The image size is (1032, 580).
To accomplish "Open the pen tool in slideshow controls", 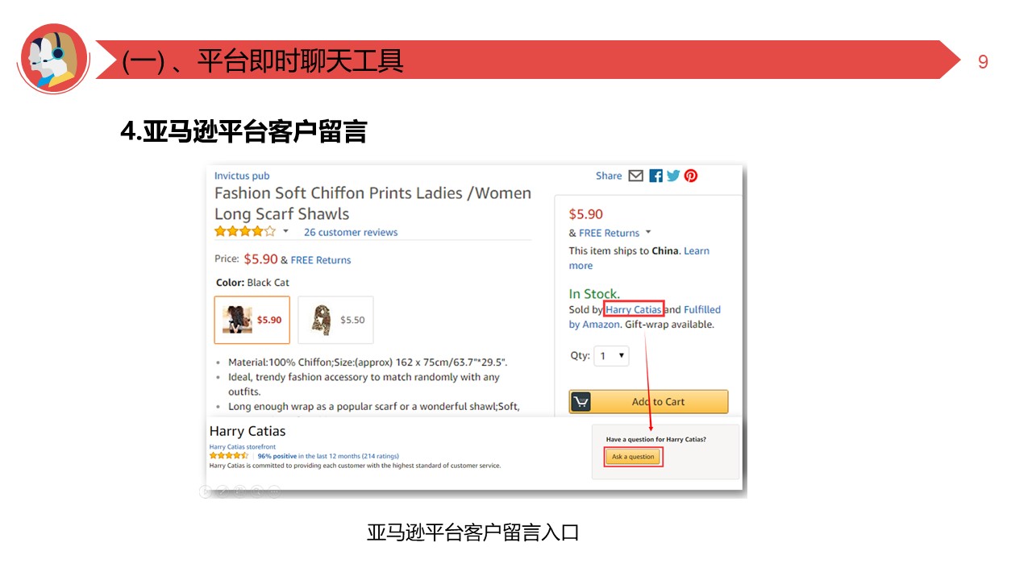I will pyautogui.click(x=223, y=491).
